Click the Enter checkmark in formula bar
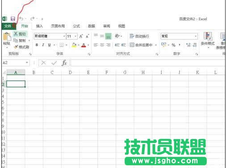Image resolution: width=226 pixels, height=168 pixels. point(54,63)
